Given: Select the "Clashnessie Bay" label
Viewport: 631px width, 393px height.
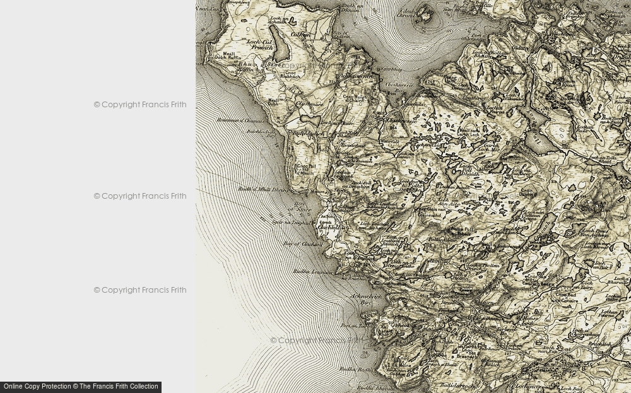Looking at the screenshot, I should (x=401, y=87).
